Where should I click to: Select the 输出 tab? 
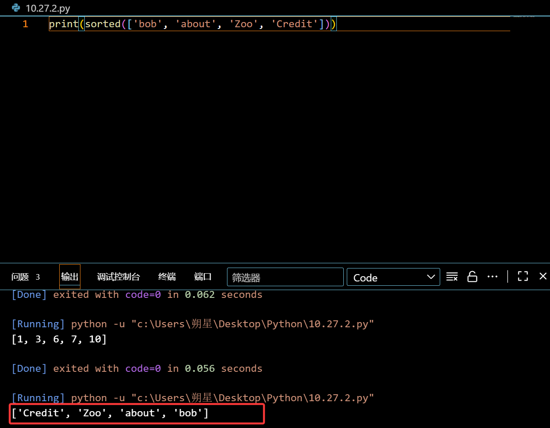70,277
